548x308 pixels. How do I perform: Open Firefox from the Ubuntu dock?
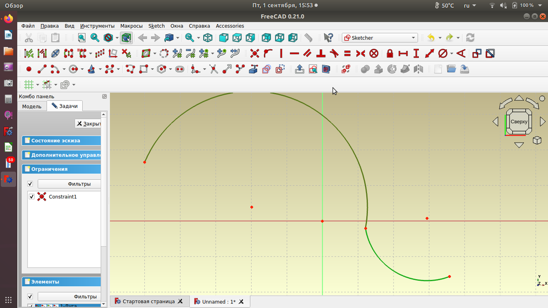(8, 19)
